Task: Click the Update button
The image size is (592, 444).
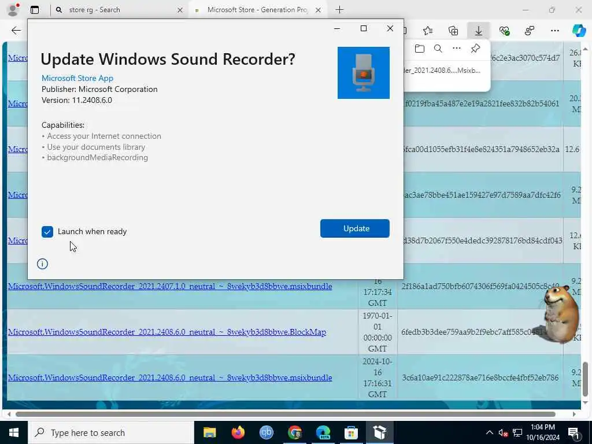Action: click(x=354, y=228)
